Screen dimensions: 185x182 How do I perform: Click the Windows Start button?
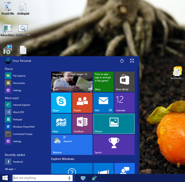coord(5,178)
